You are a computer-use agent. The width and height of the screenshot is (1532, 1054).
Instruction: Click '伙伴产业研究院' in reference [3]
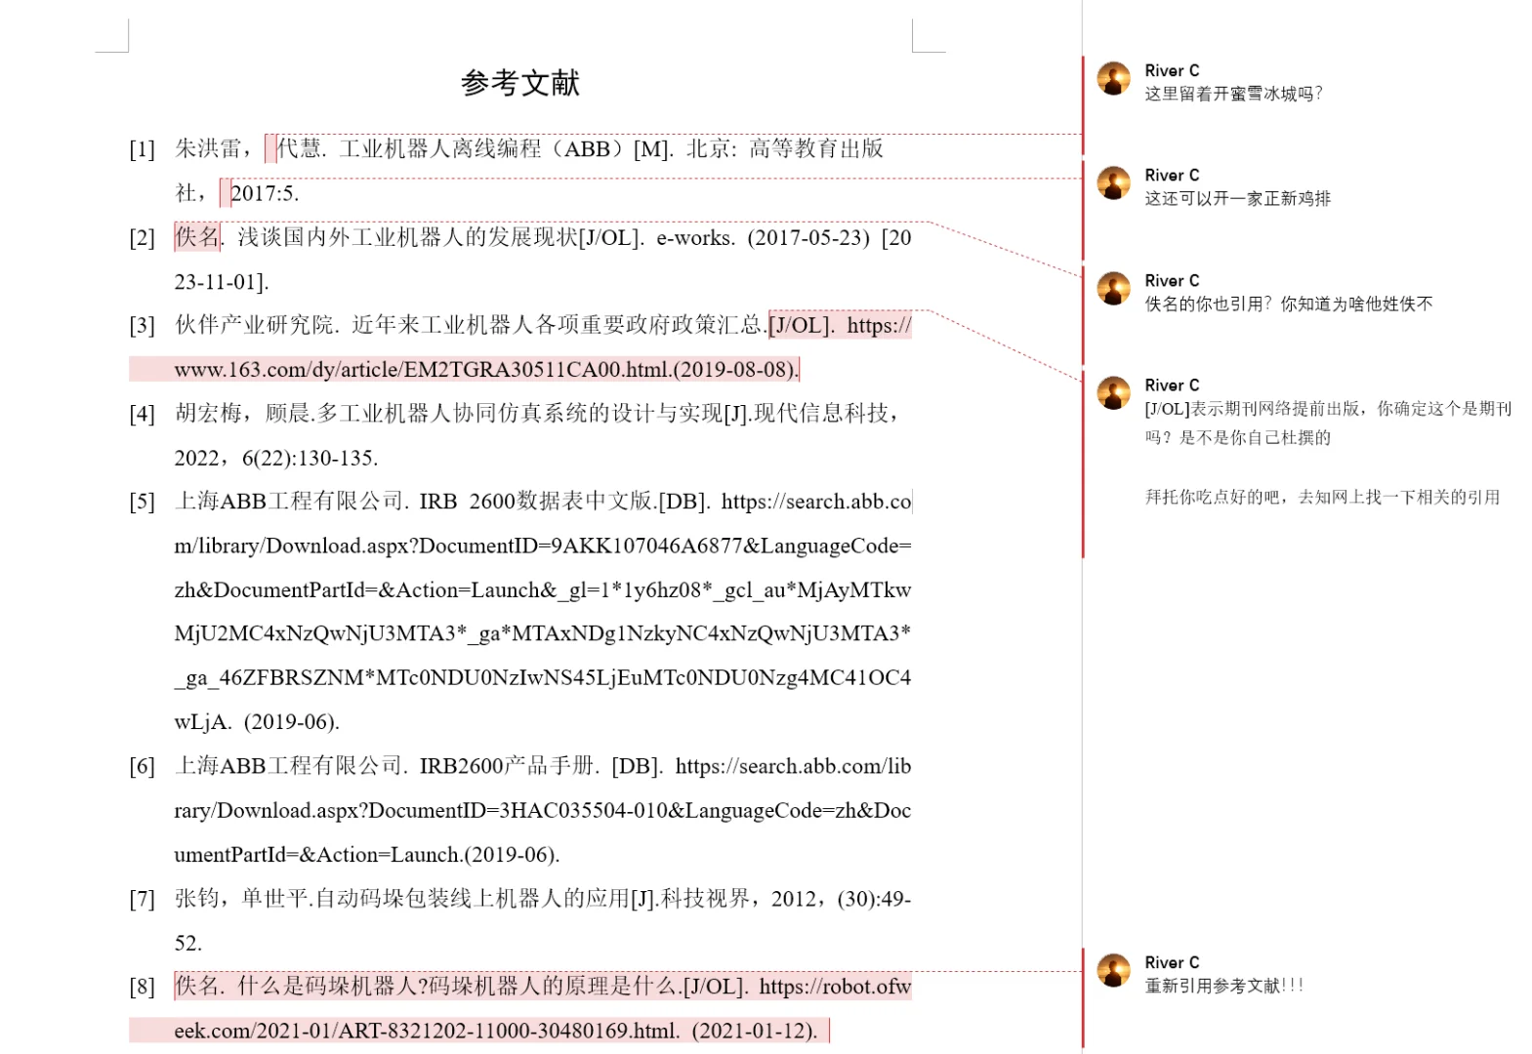point(253,325)
